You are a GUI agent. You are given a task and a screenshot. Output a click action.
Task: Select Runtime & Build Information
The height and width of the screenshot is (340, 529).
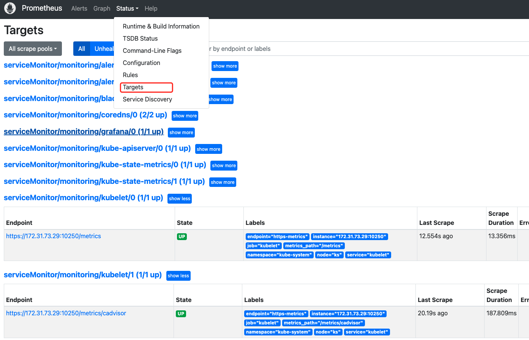[x=161, y=26]
